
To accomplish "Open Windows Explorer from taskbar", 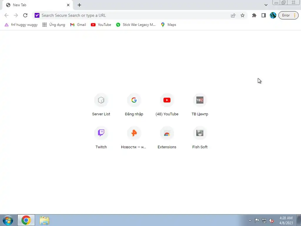I will [44, 220].
